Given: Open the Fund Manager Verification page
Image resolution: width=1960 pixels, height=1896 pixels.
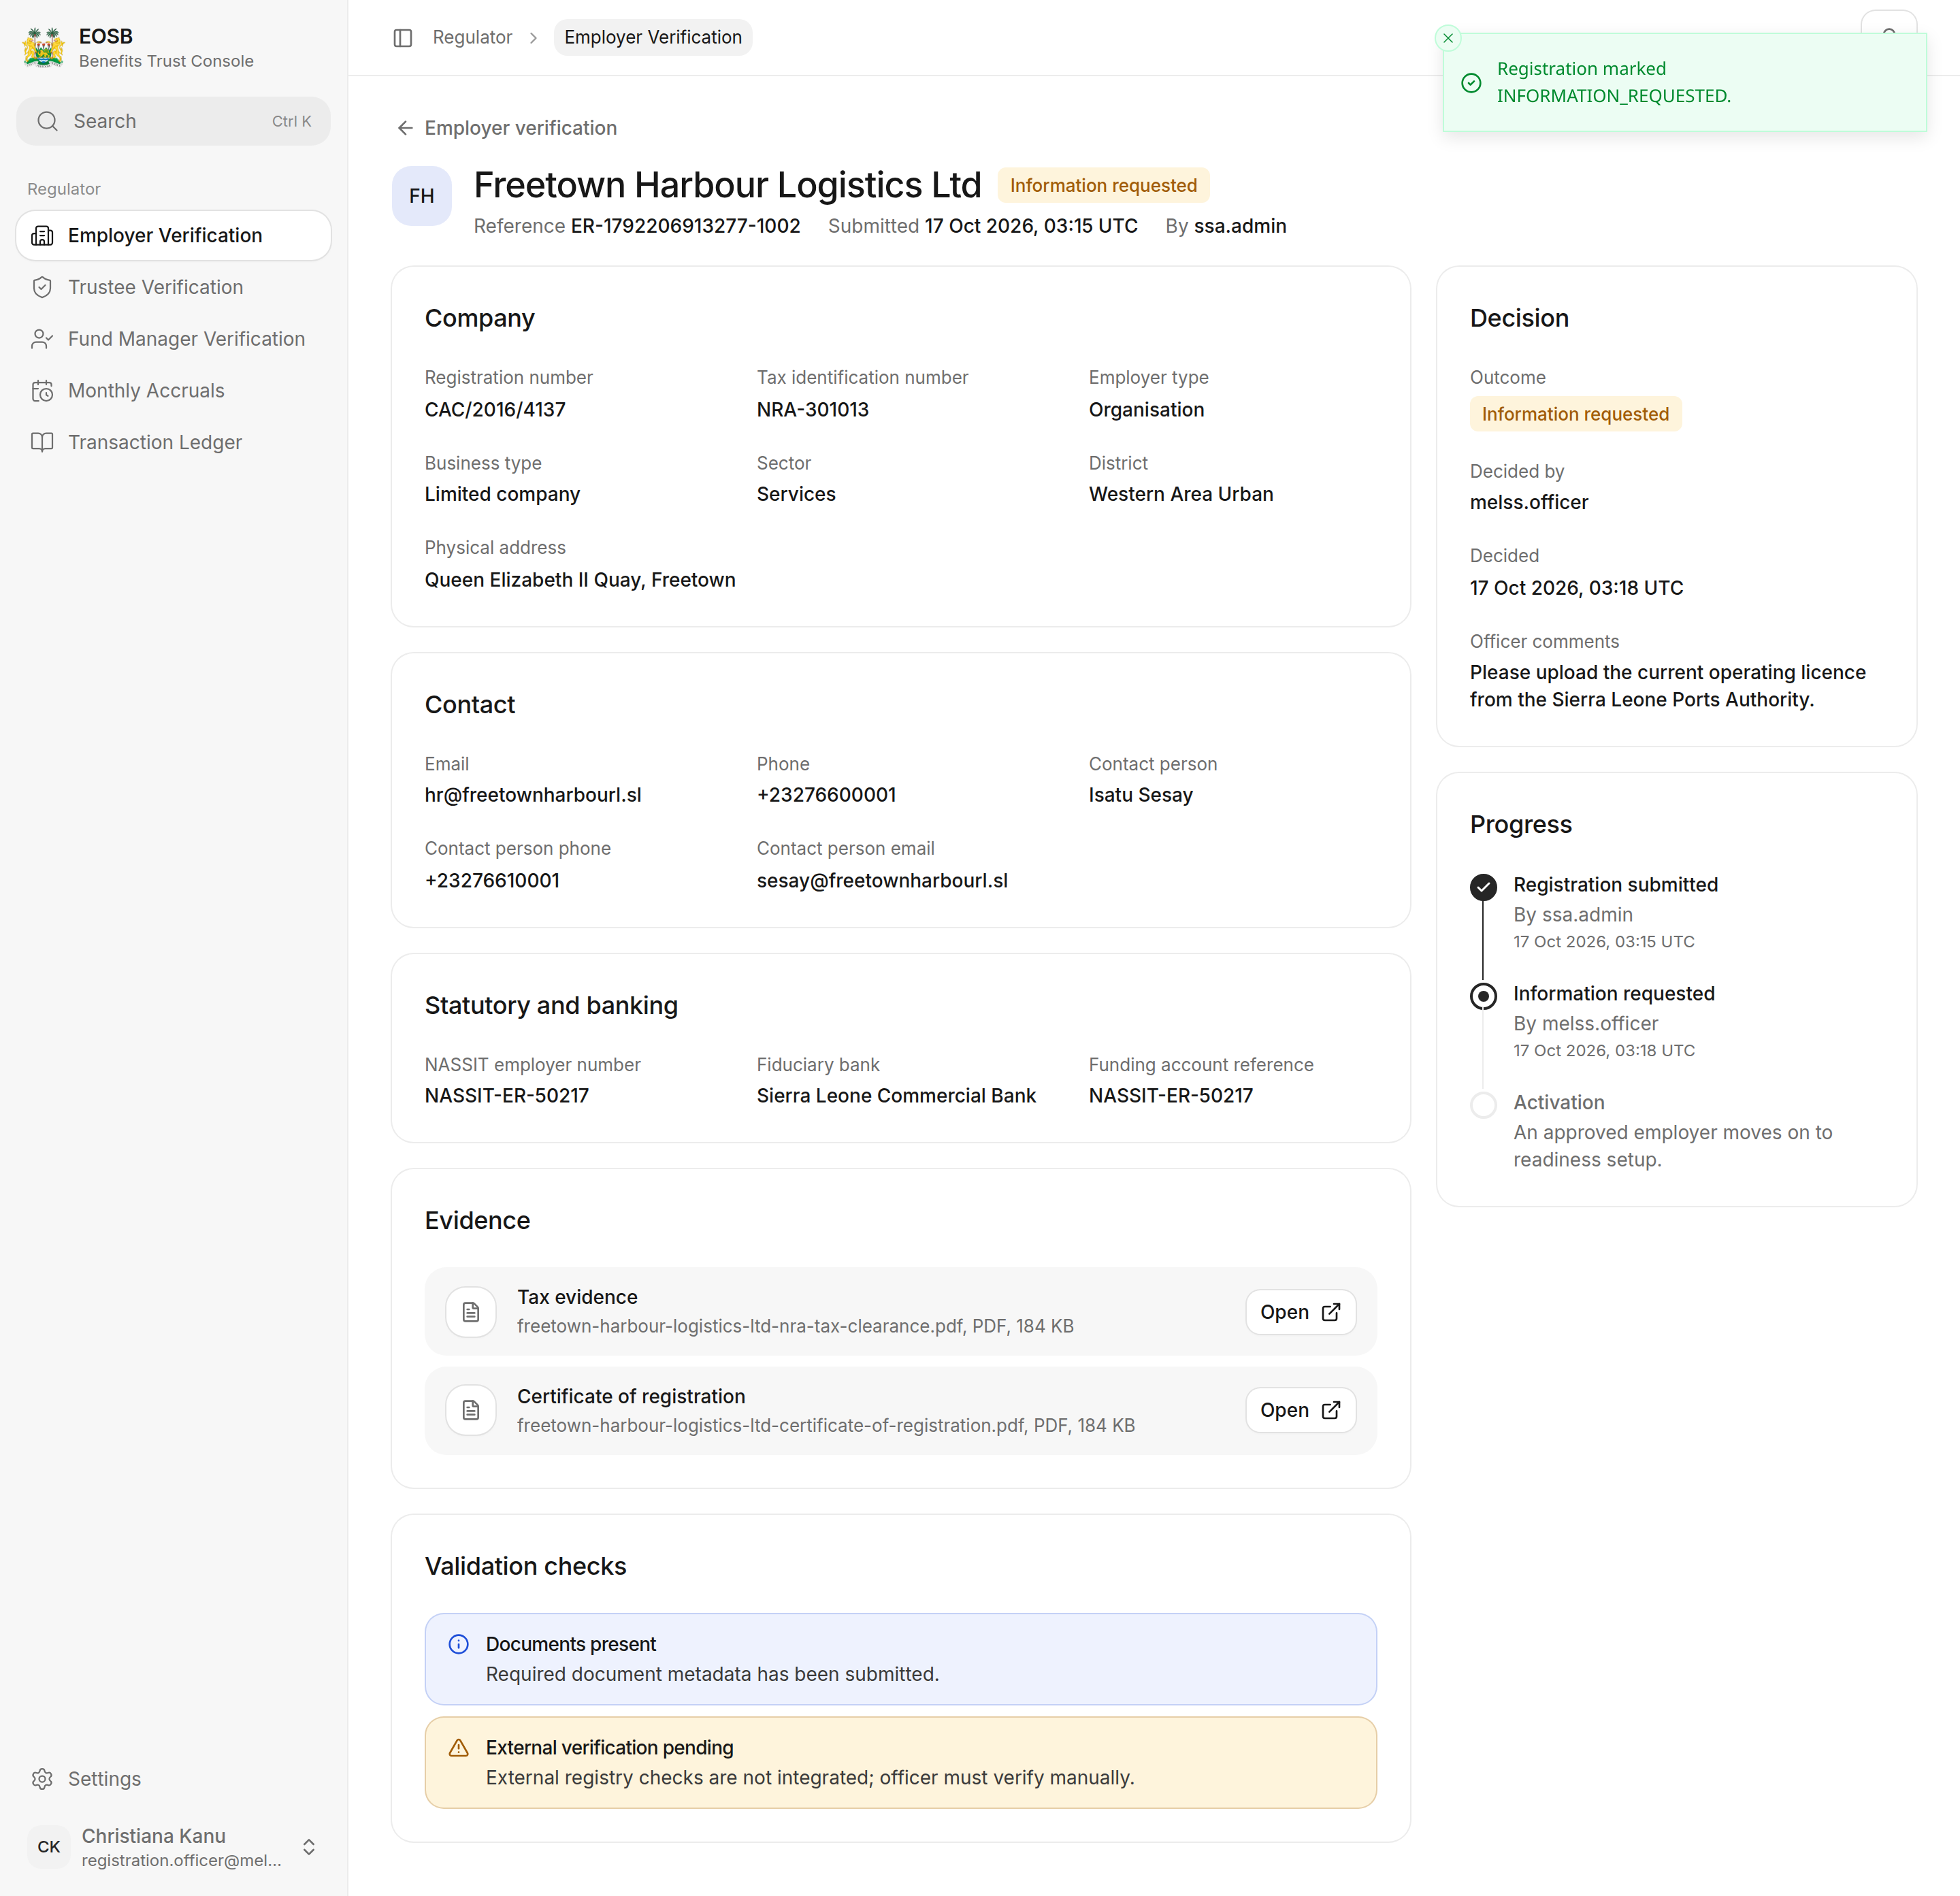Looking at the screenshot, I should (173, 339).
